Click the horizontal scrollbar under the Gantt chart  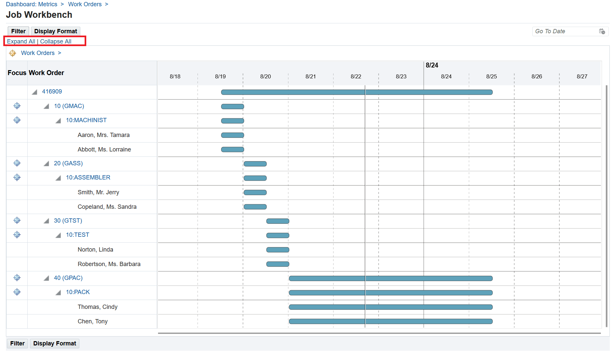[x=379, y=333]
